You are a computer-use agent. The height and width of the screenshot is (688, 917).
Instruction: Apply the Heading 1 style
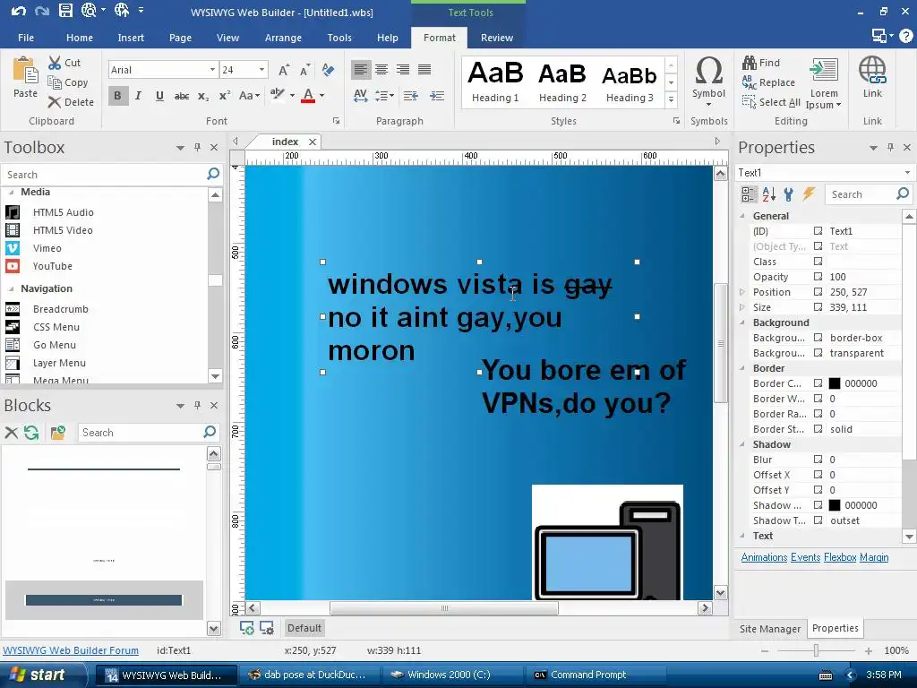coord(495,82)
